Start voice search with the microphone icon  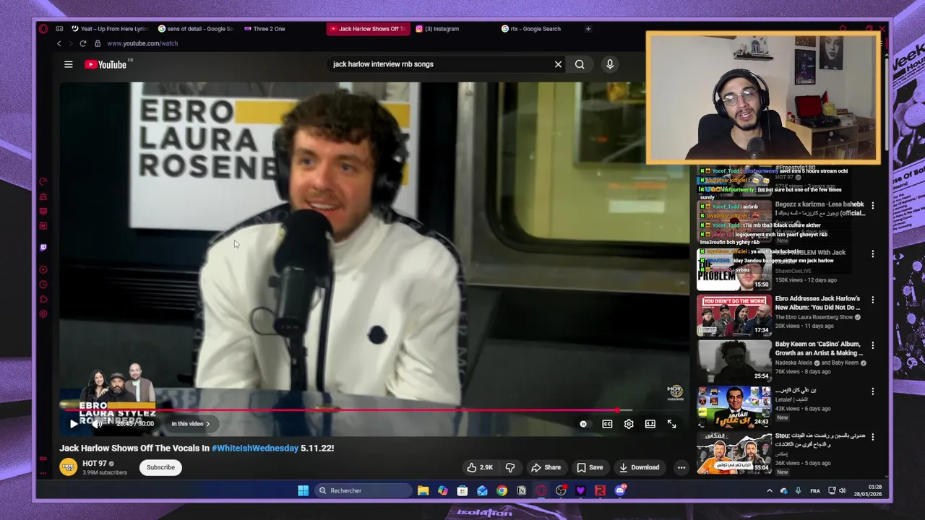pos(610,64)
